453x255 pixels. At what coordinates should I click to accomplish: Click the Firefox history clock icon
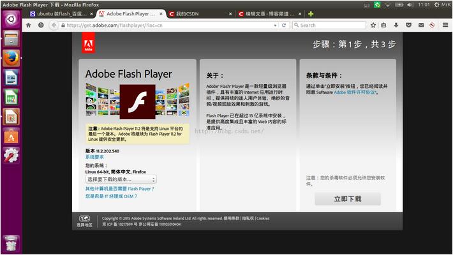coord(41,25)
